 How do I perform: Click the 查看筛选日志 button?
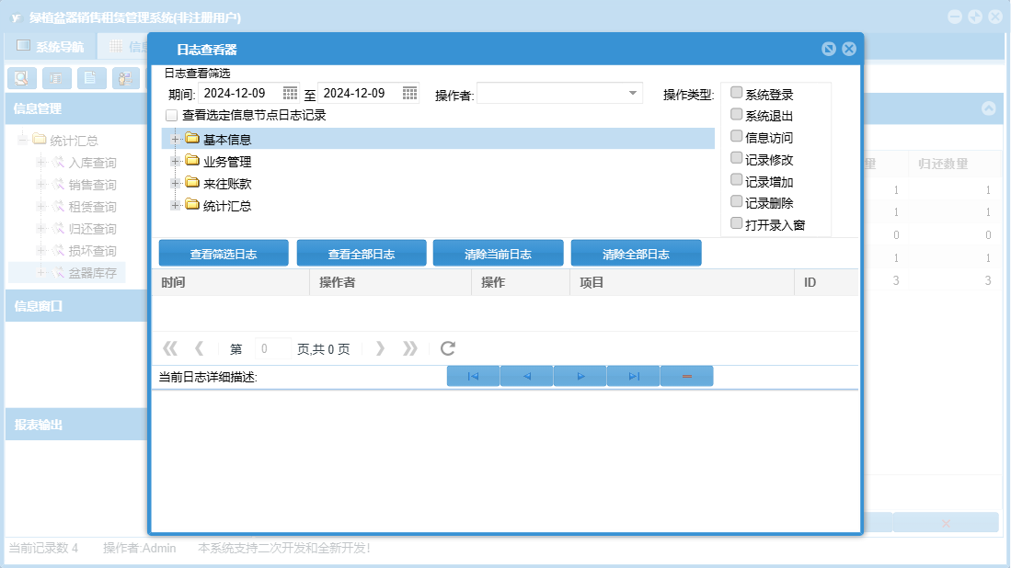[224, 254]
